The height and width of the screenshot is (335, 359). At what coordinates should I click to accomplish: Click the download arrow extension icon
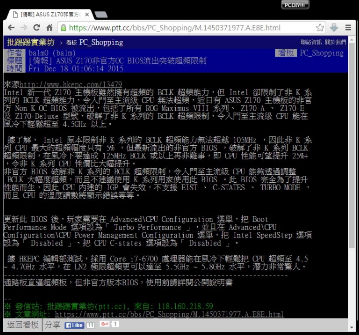(x=334, y=28)
